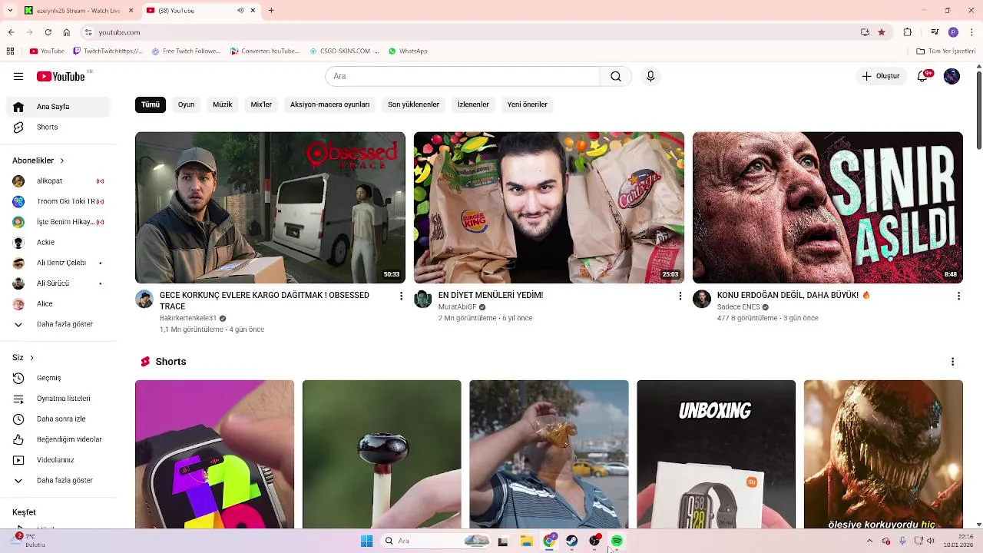The width and height of the screenshot is (983, 553).
Task: Select the Tümü filter chip
Action: click(x=151, y=104)
